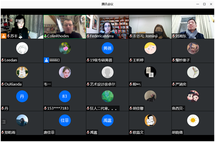The height and width of the screenshot is (142, 215).
Task: Click the muted mic icon beside OuXiaoda
Action: (3, 84)
